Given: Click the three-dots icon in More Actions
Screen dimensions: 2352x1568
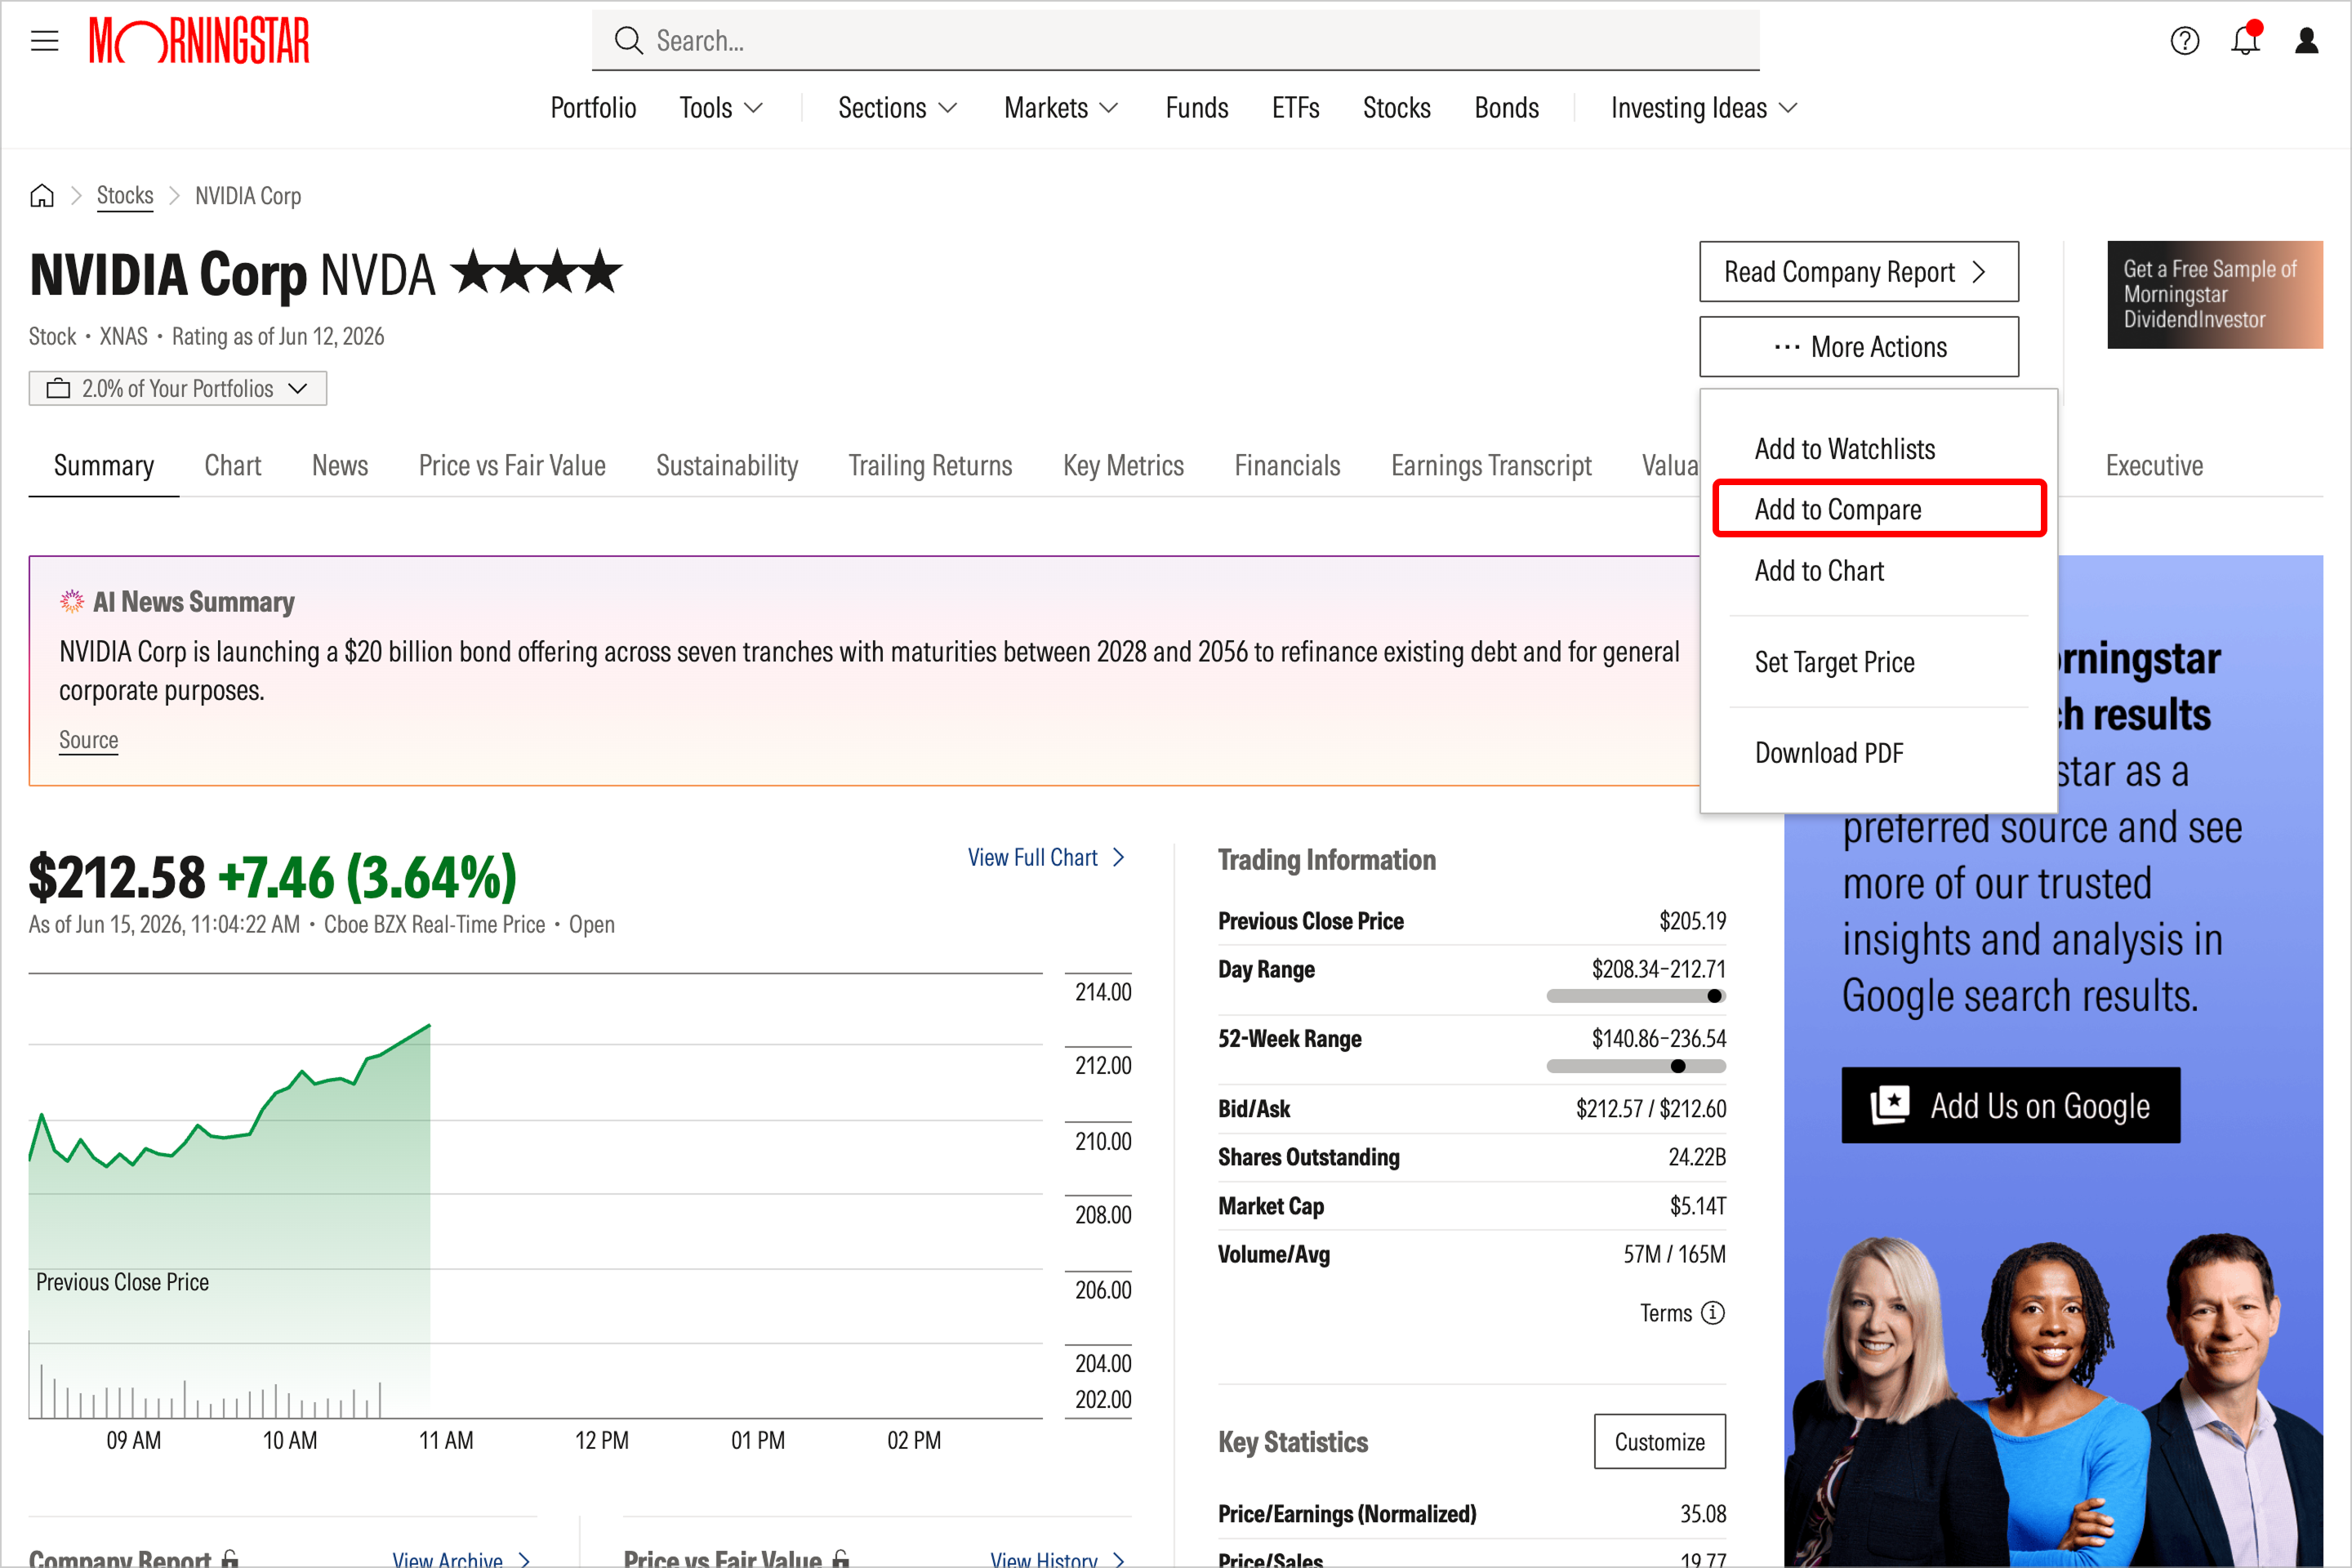Looking at the screenshot, I should (1787, 347).
